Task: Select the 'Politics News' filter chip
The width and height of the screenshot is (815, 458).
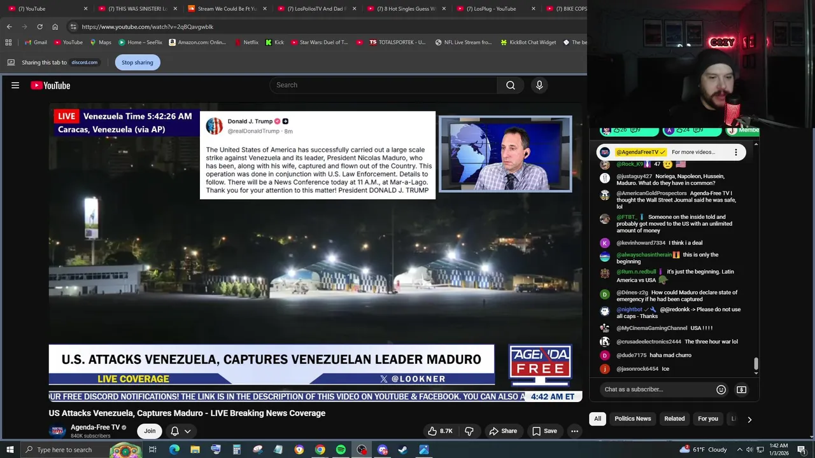Action: click(x=633, y=419)
